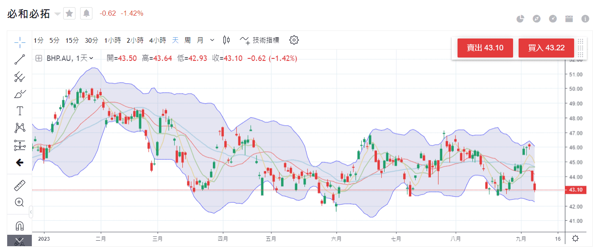Expand the dropdown arrow beside 必和必拓 title
The image size is (600, 250).
[x=58, y=14]
